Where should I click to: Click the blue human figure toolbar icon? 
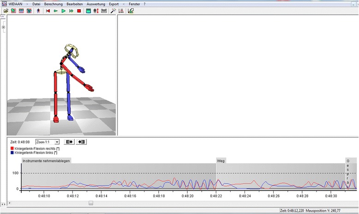pos(38,11)
